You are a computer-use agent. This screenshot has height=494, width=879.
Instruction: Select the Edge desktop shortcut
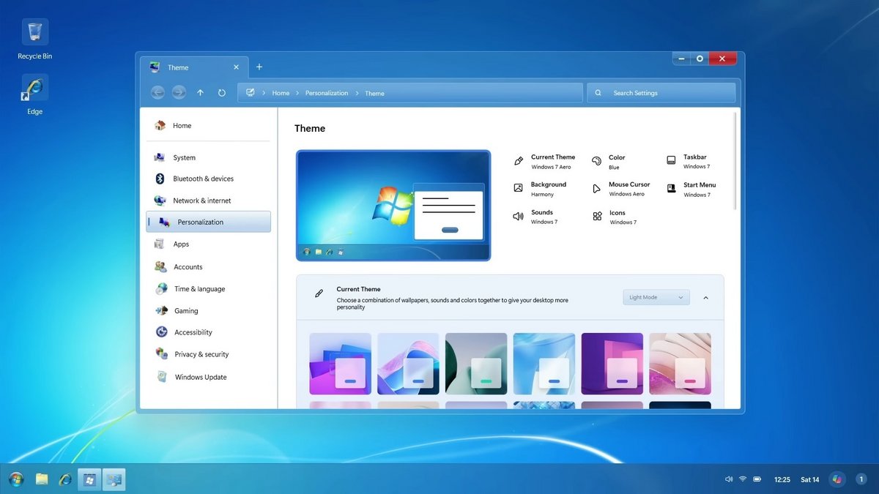coord(35,95)
